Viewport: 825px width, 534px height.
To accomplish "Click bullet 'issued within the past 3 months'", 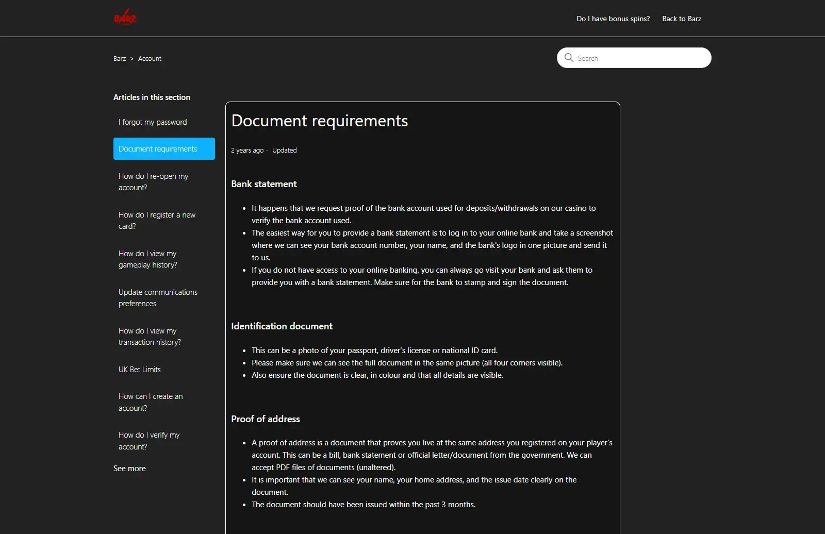I will 364,505.
